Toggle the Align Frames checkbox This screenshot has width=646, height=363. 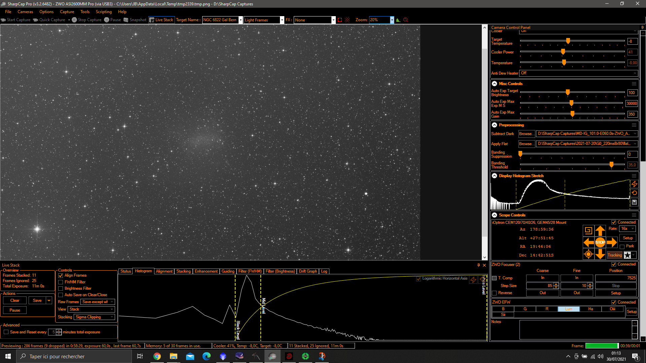(x=61, y=276)
